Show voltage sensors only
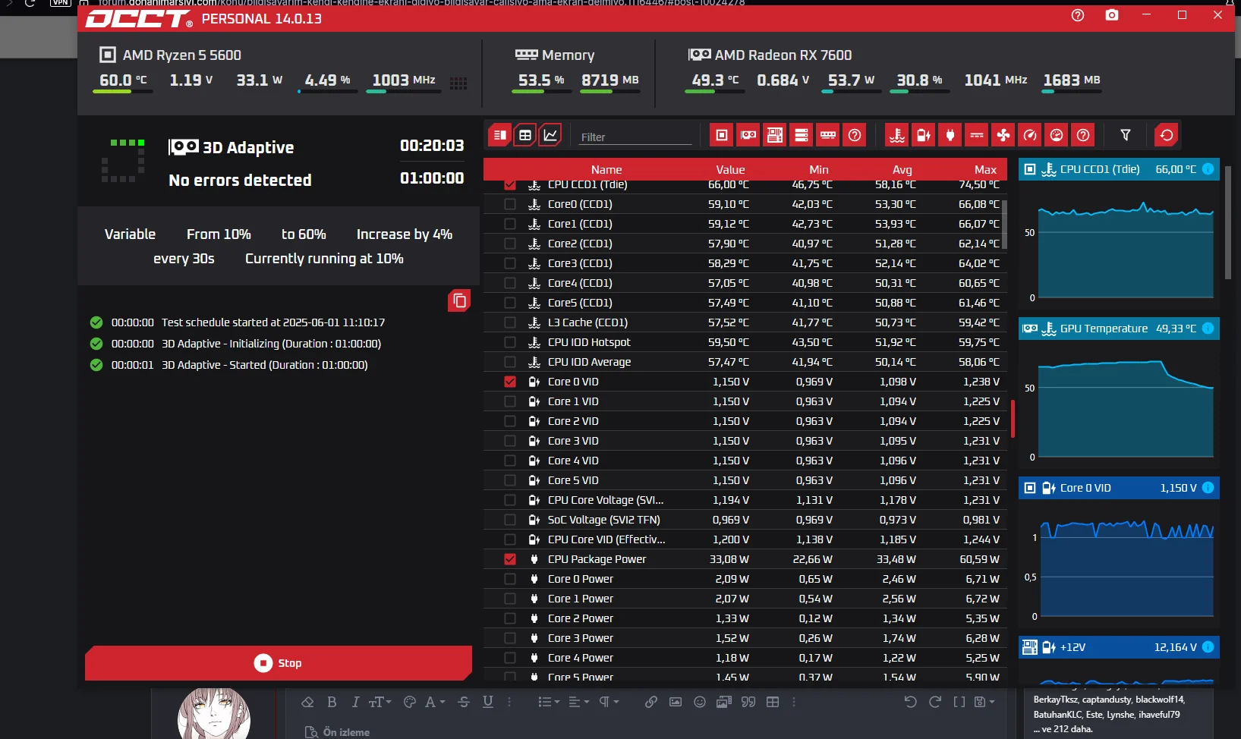Screen dimensions: 1241x739 point(924,135)
